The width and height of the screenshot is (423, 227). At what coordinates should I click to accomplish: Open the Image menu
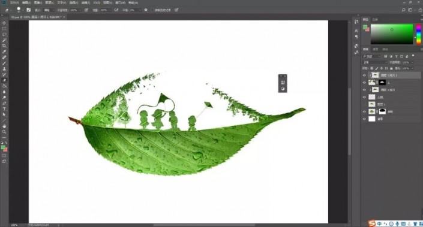coord(38,2)
